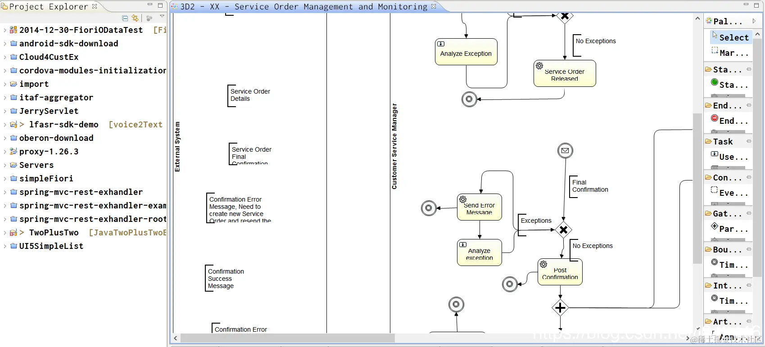
Task: Select the simpleFiori project
Action: tap(46, 179)
